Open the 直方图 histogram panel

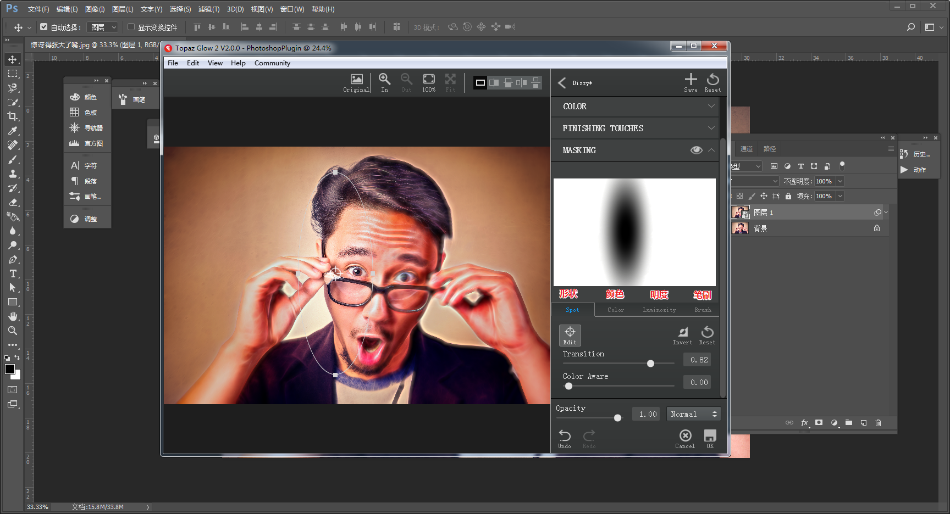87,143
